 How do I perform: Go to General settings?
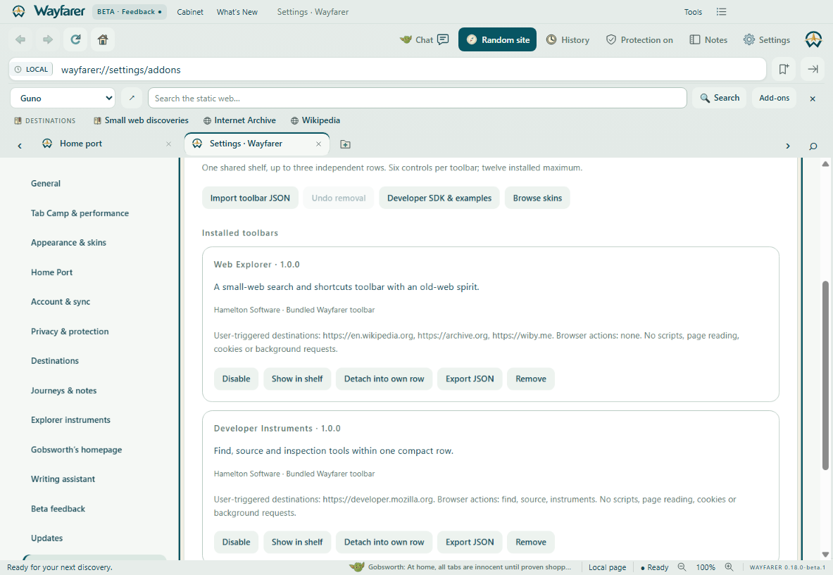(46, 184)
